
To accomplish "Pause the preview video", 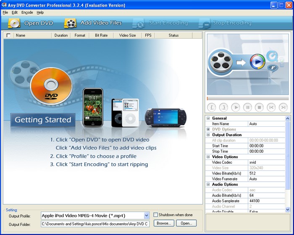I will 247,107.
